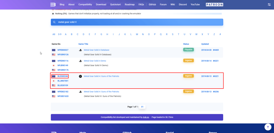Click the RPCS3 logo in navbar
Viewport: 274px width, 133px height.
click(x=53, y=5)
